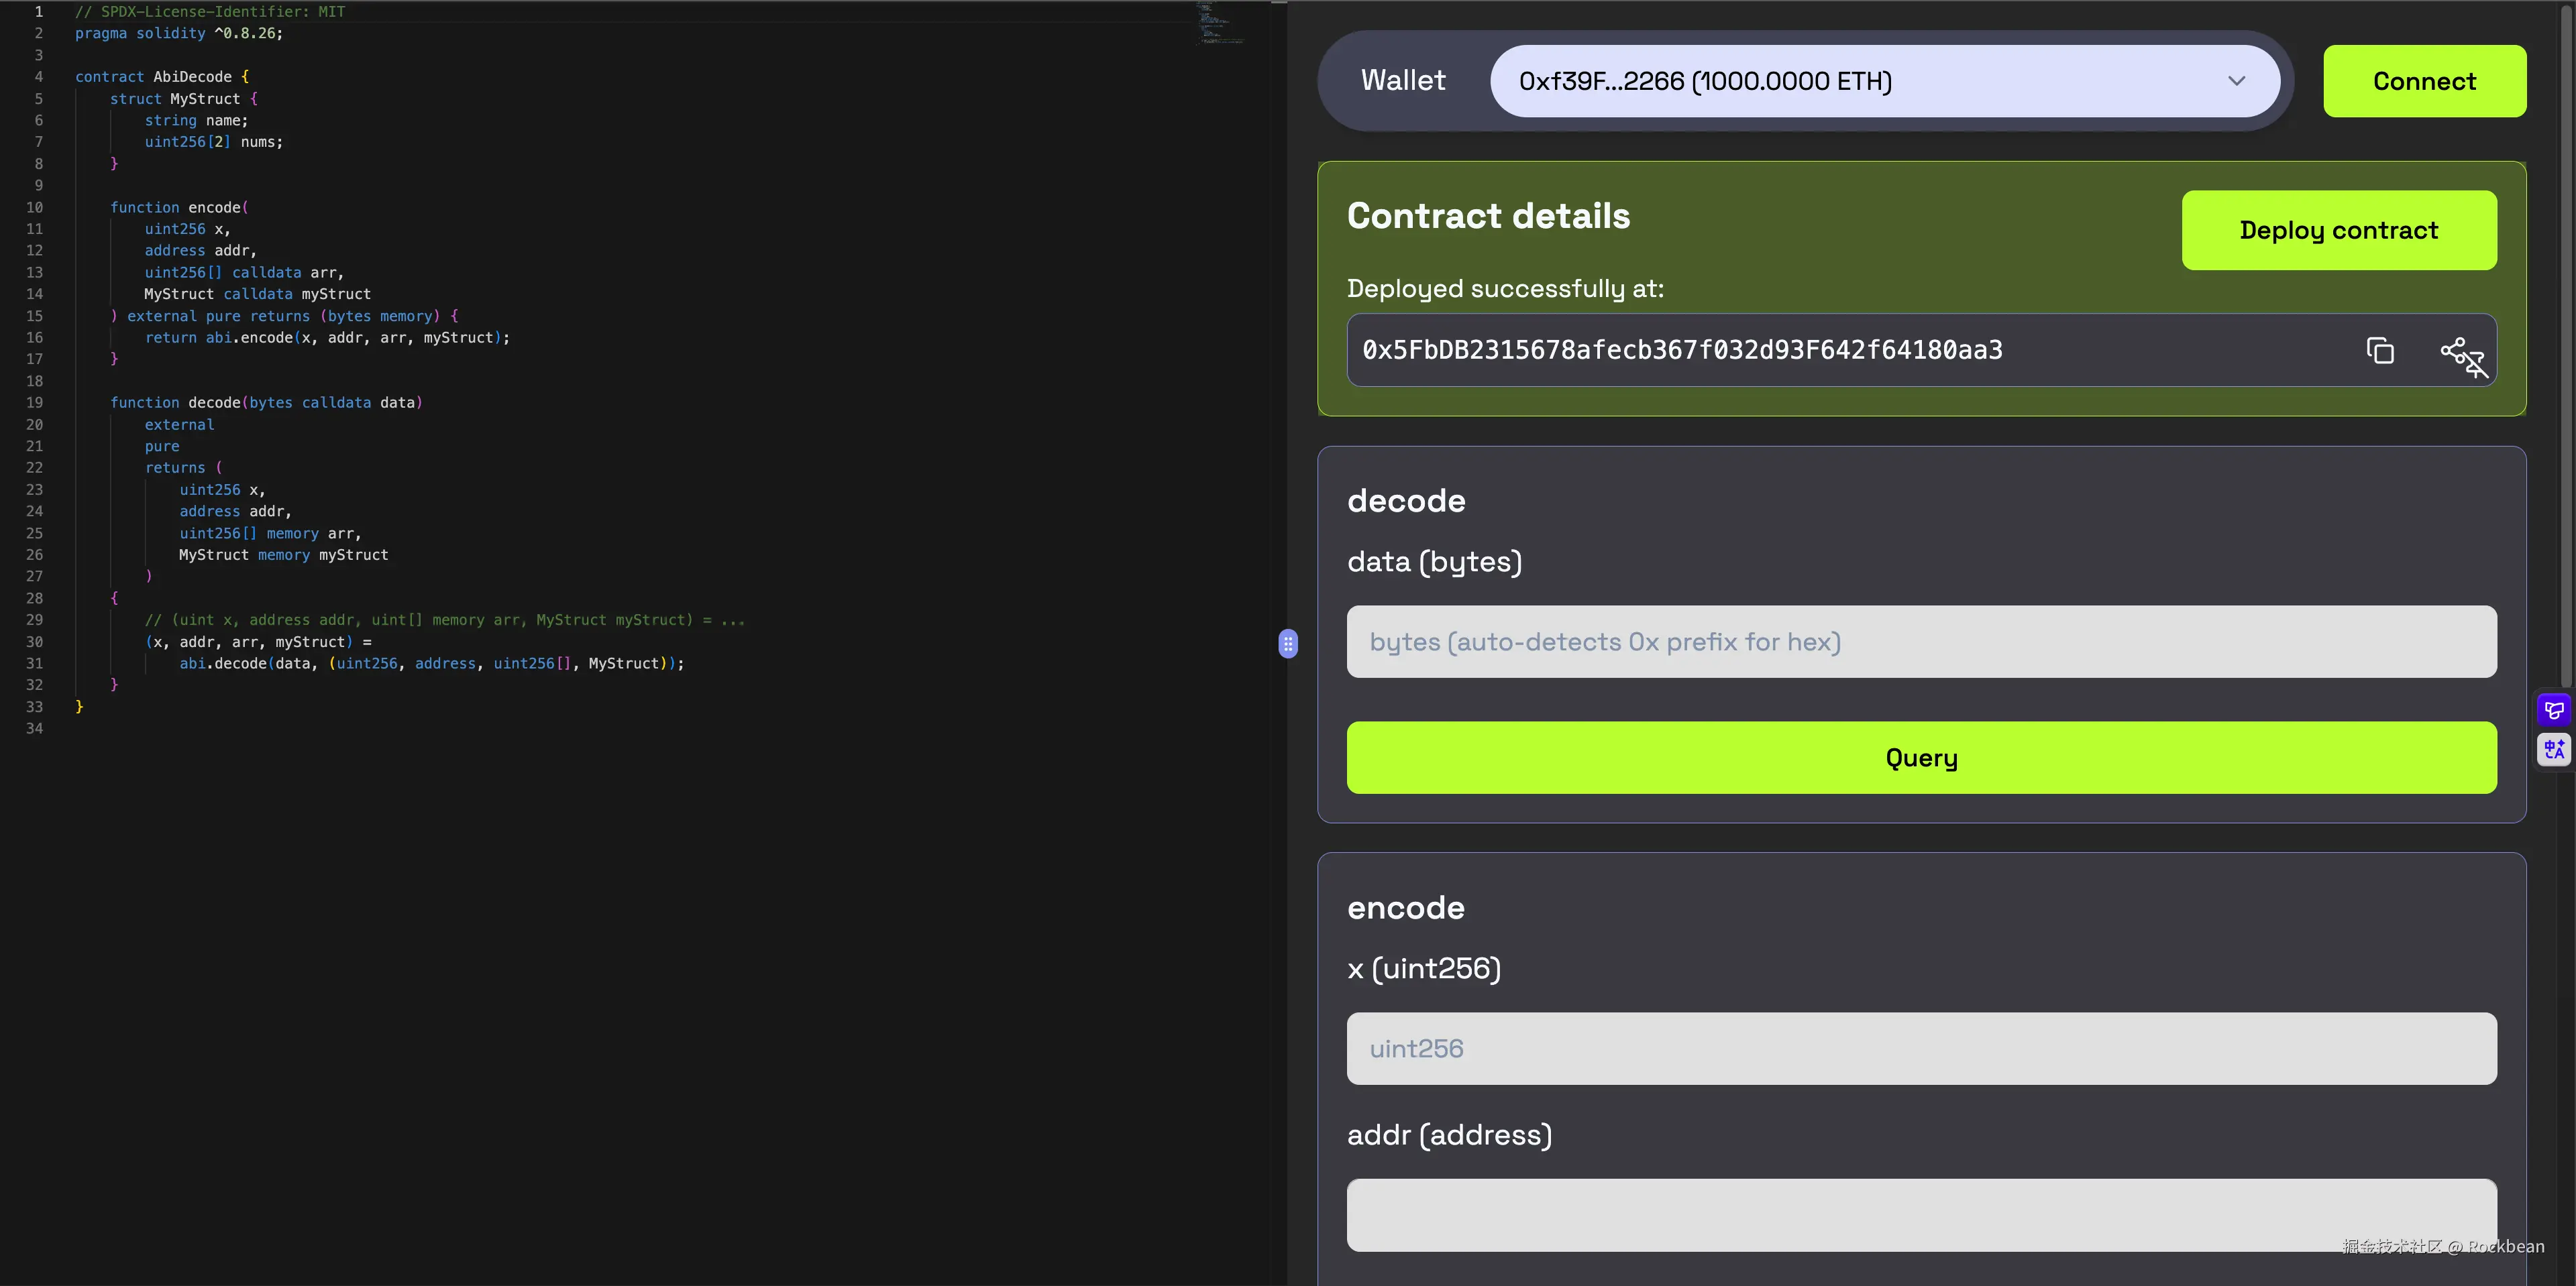Click the 'uint256[2] nums;' line
Viewport: 2576px width, 1286px height.
click(214, 142)
